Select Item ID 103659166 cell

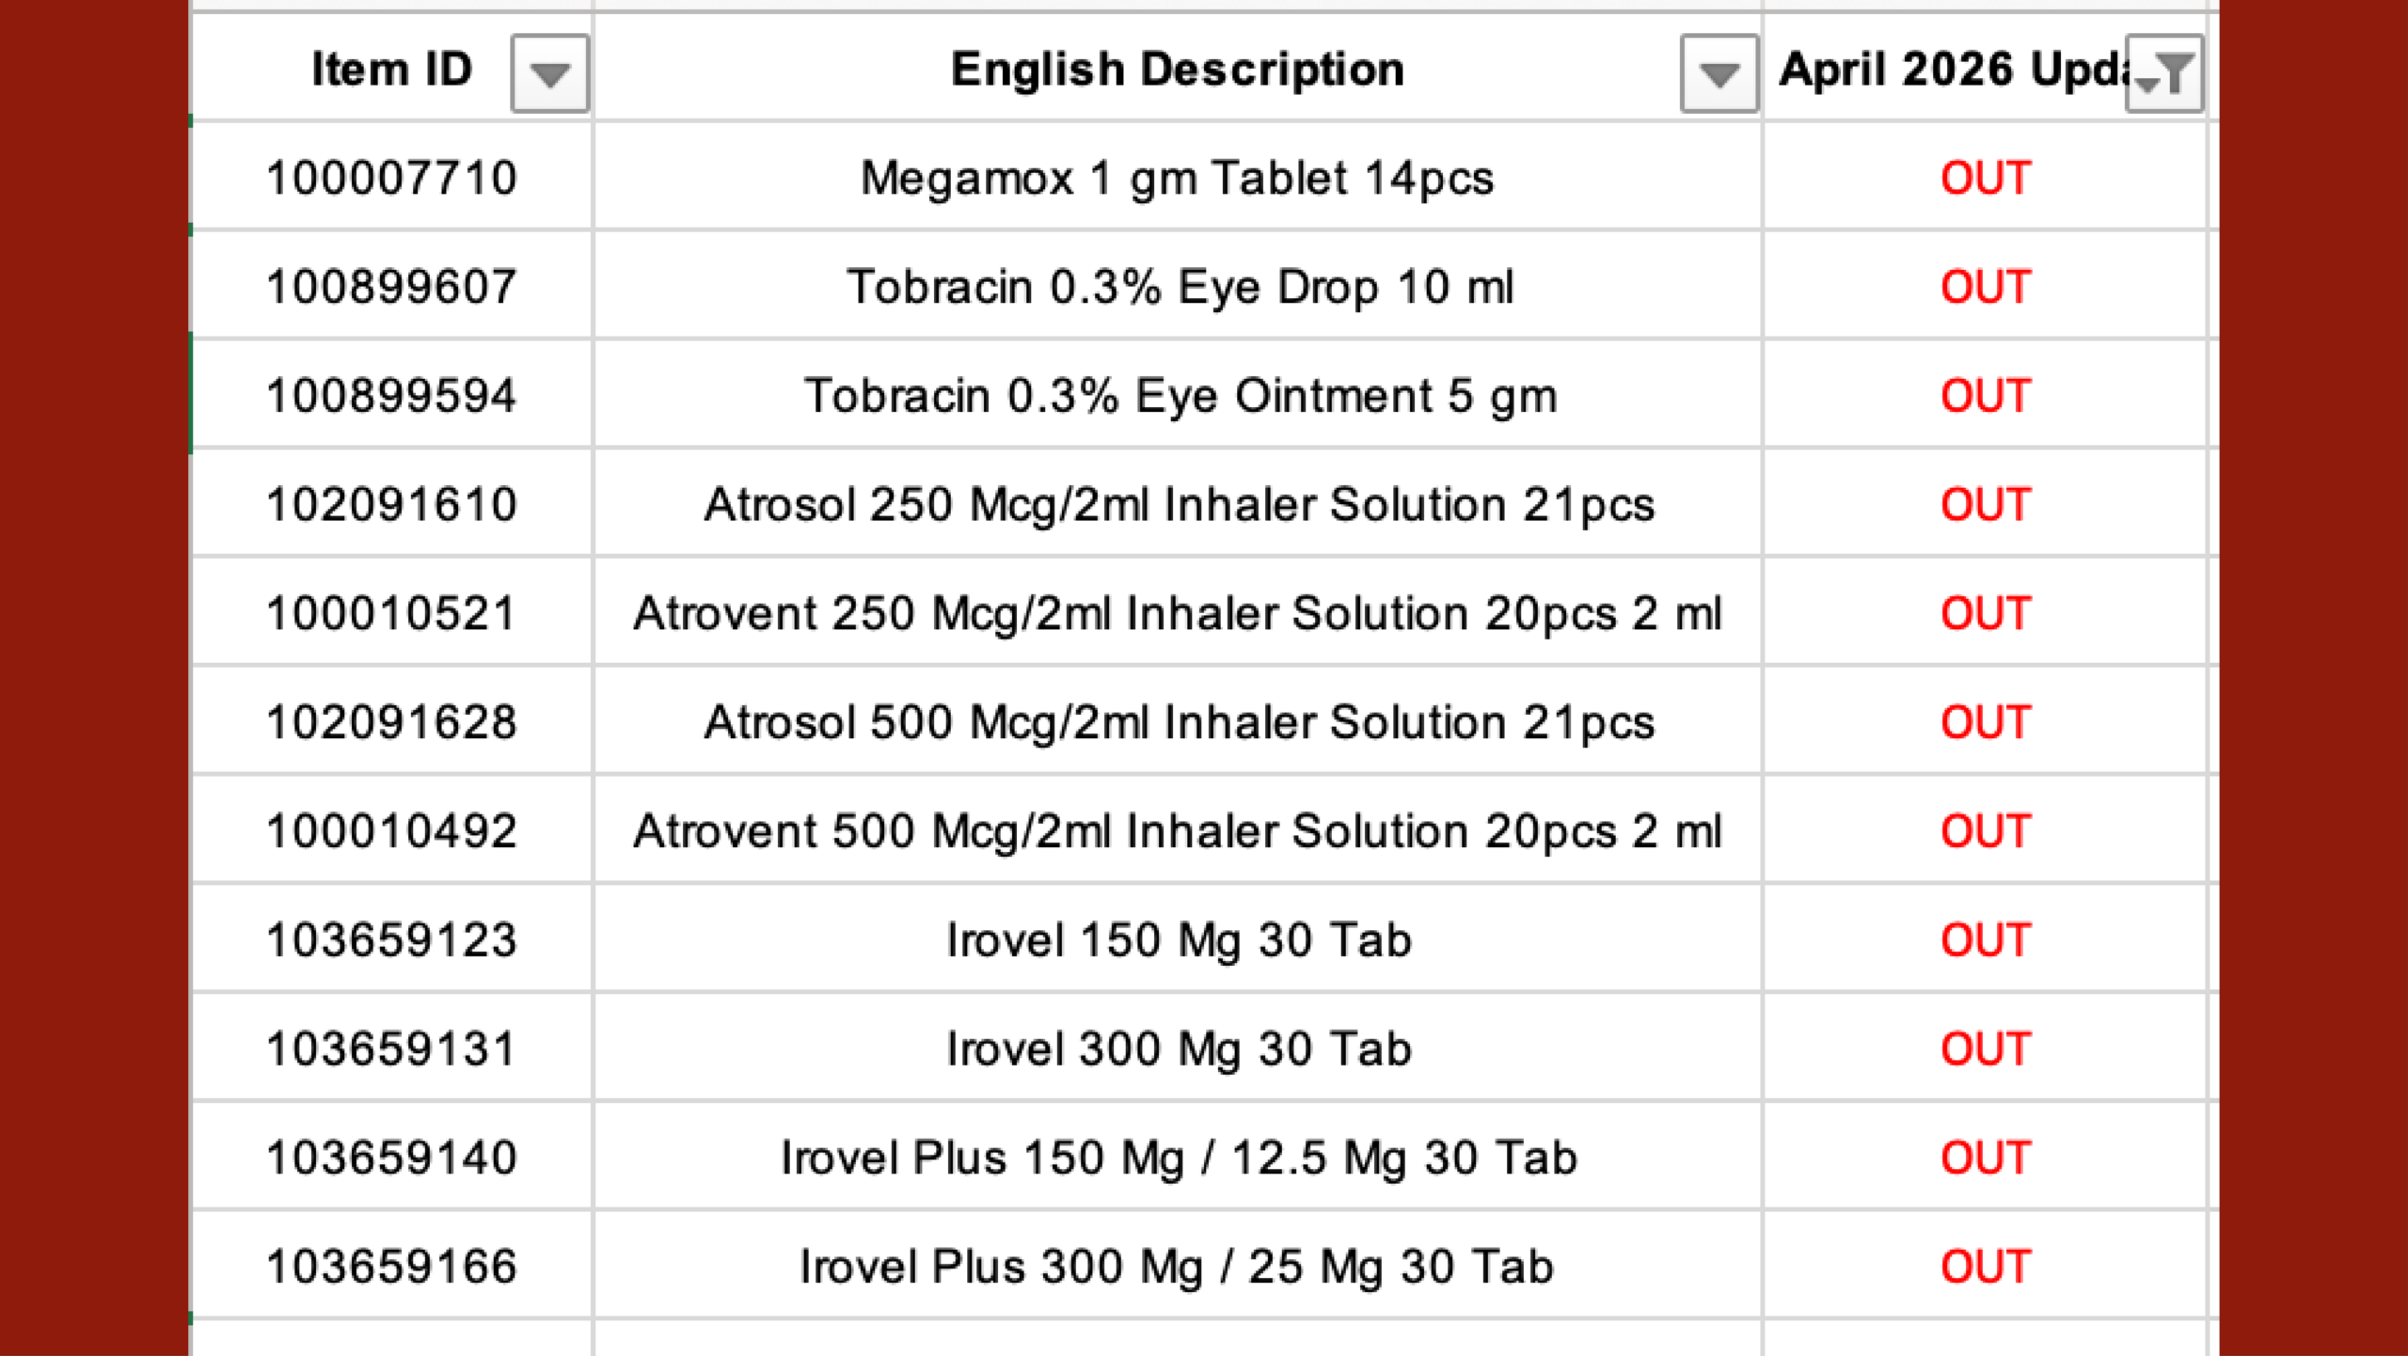pos(391,1267)
